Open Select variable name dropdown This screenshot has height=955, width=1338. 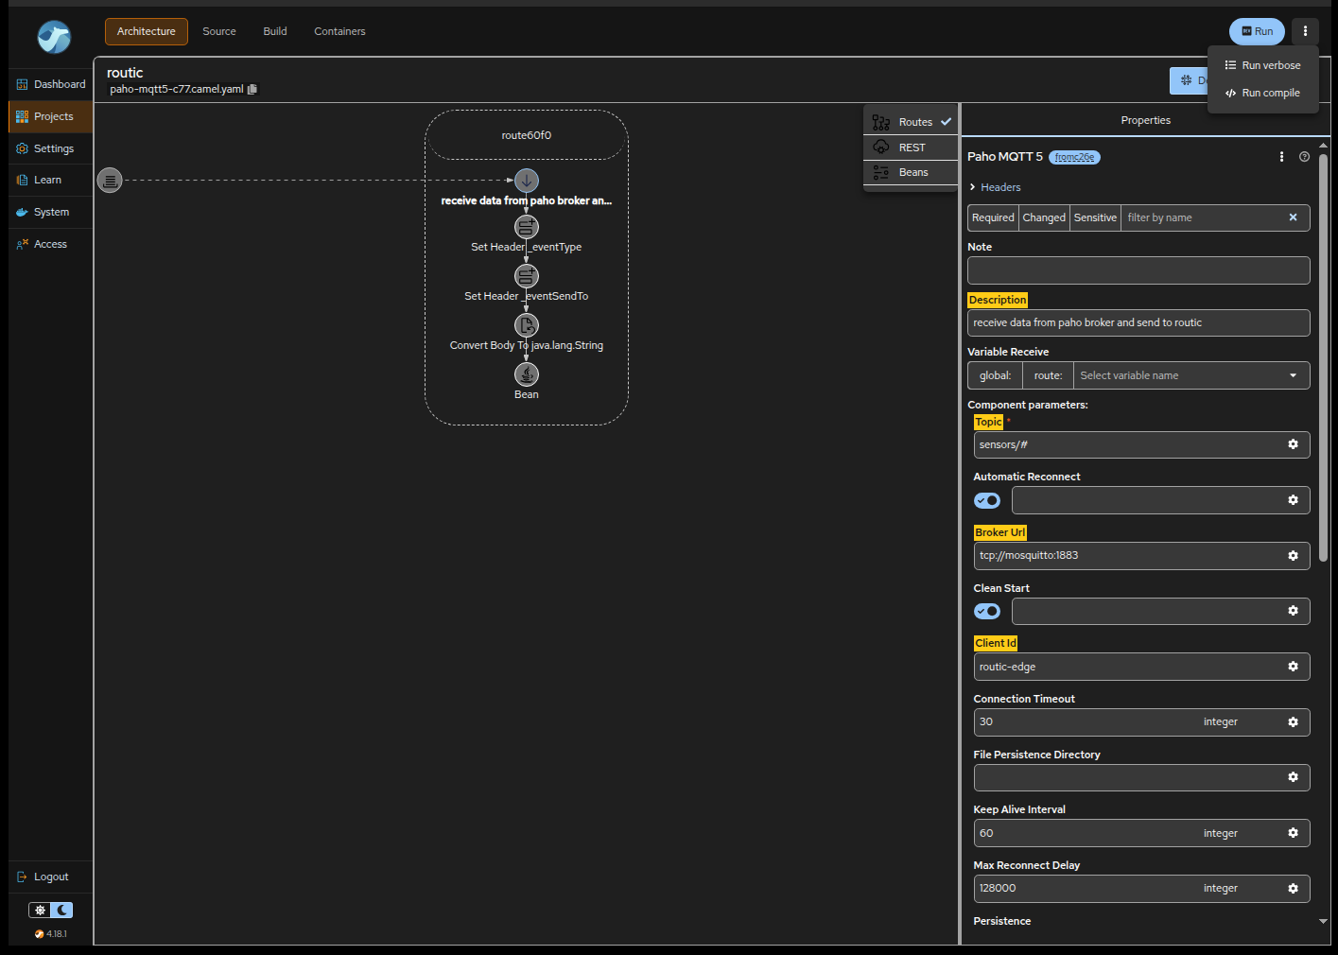[1191, 375]
